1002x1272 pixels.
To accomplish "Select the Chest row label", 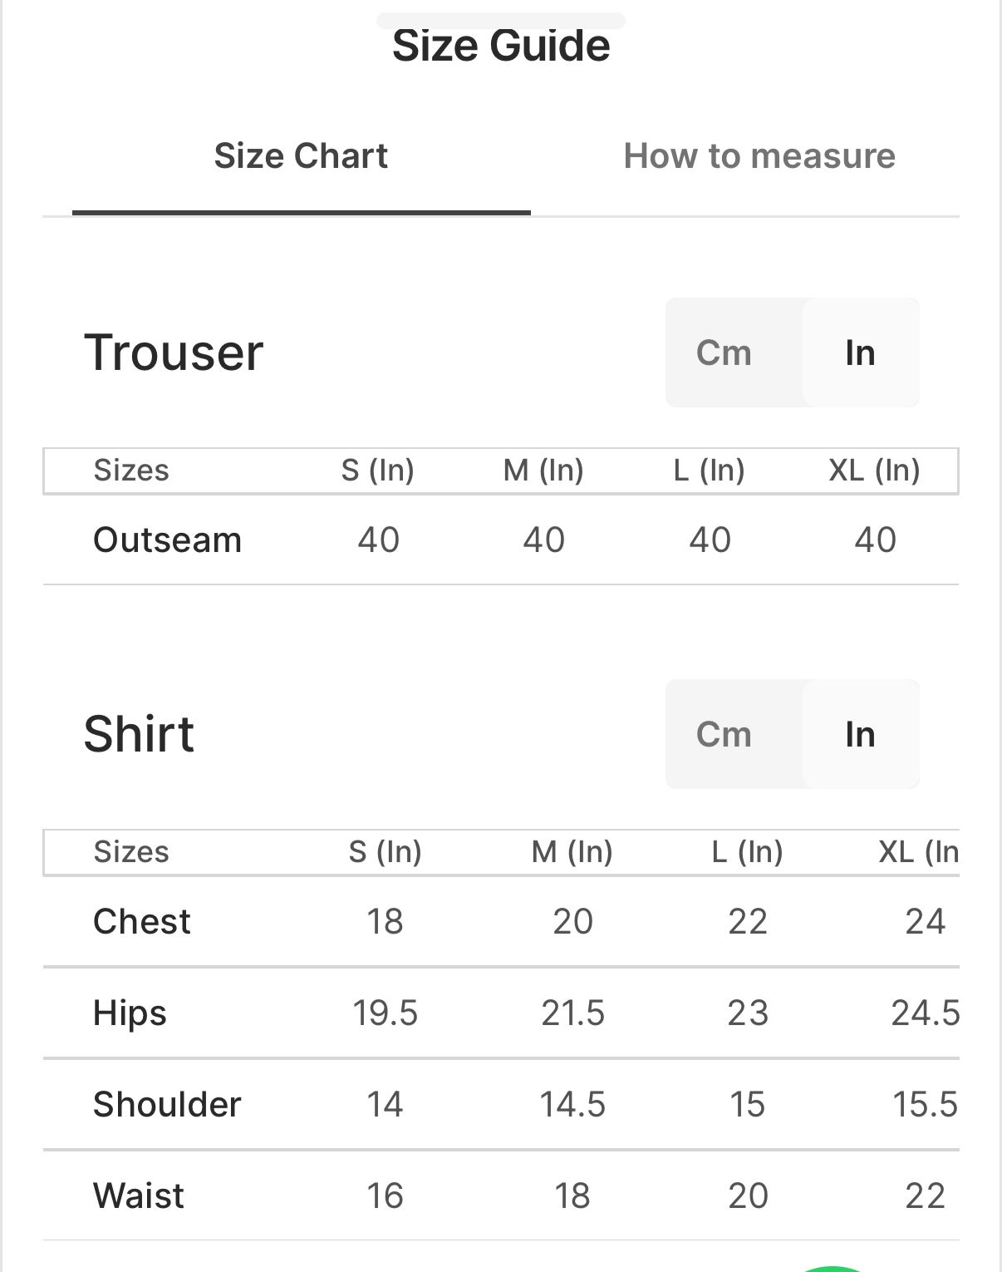I will pos(142,921).
